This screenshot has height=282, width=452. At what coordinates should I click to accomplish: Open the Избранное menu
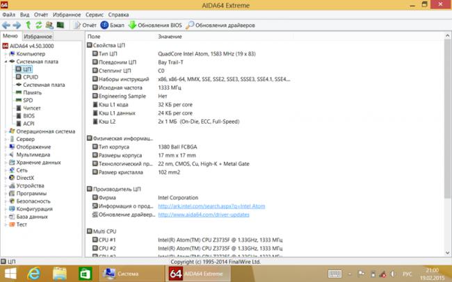(67, 15)
